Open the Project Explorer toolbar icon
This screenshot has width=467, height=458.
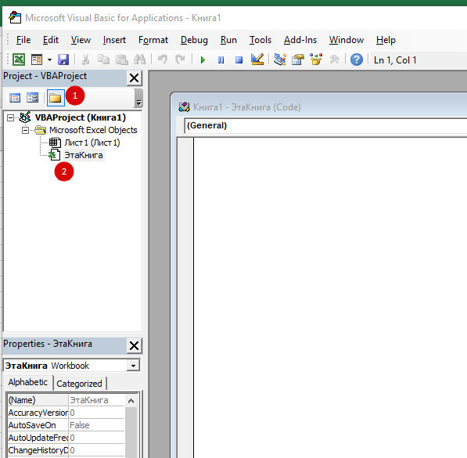click(x=280, y=60)
